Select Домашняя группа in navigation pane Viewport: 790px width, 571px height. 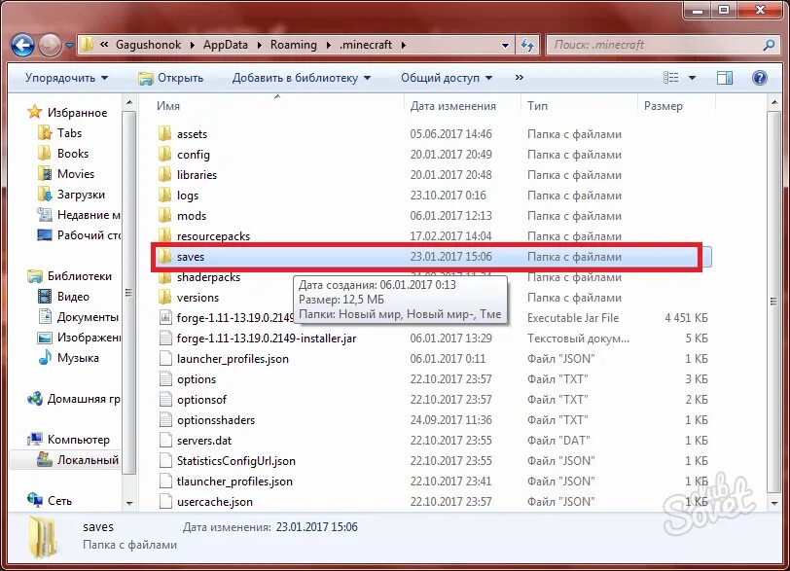[x=74, y=399]
